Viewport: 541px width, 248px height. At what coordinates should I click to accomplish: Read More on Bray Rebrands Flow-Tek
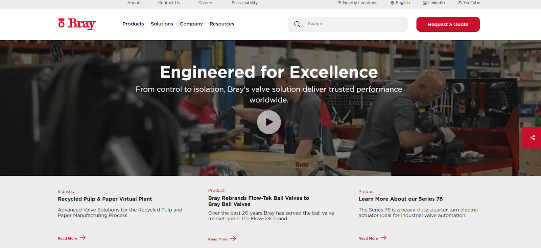tap(218, 239)
